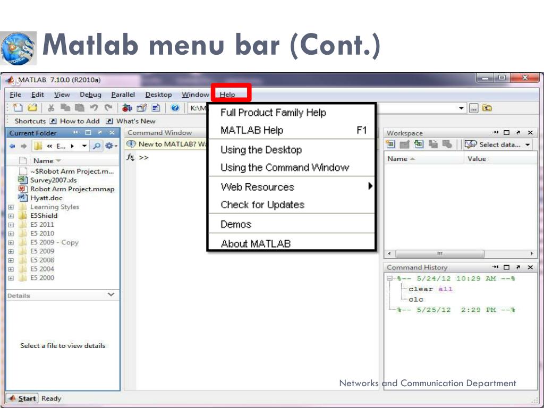544x408 pixels.
Task: Expand the E5 2010 folder
Action: pos(11,234)
